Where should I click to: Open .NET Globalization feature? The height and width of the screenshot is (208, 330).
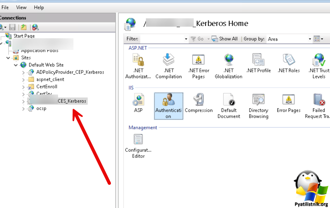[229, 66]
